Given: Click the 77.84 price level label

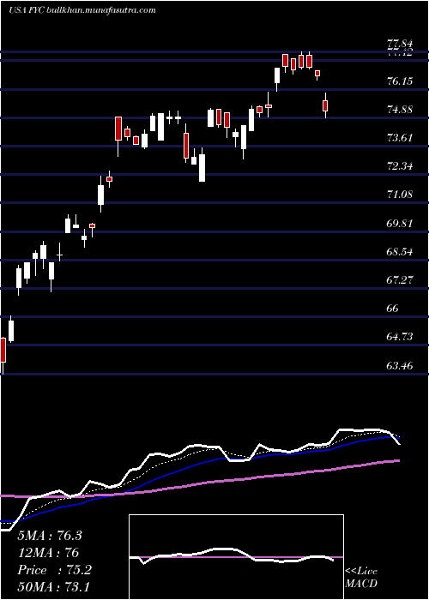Looking at the screenshot, I should click(x=400, y=45).
